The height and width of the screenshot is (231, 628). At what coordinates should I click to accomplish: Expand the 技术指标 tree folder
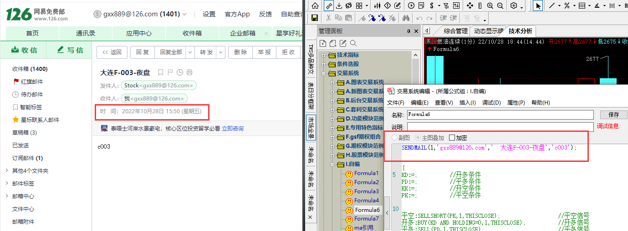click(324, 55)
